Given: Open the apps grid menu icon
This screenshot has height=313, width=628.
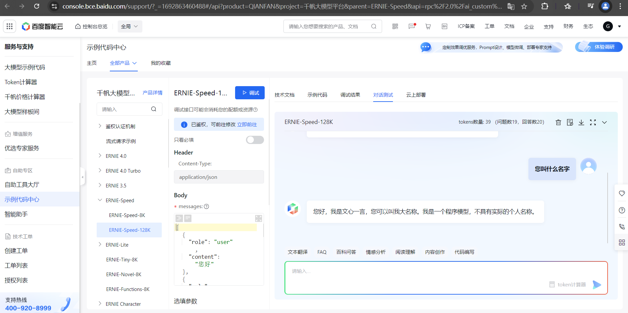Looking at the screenshot, I should pyautogui.click(x=10, y=26).
